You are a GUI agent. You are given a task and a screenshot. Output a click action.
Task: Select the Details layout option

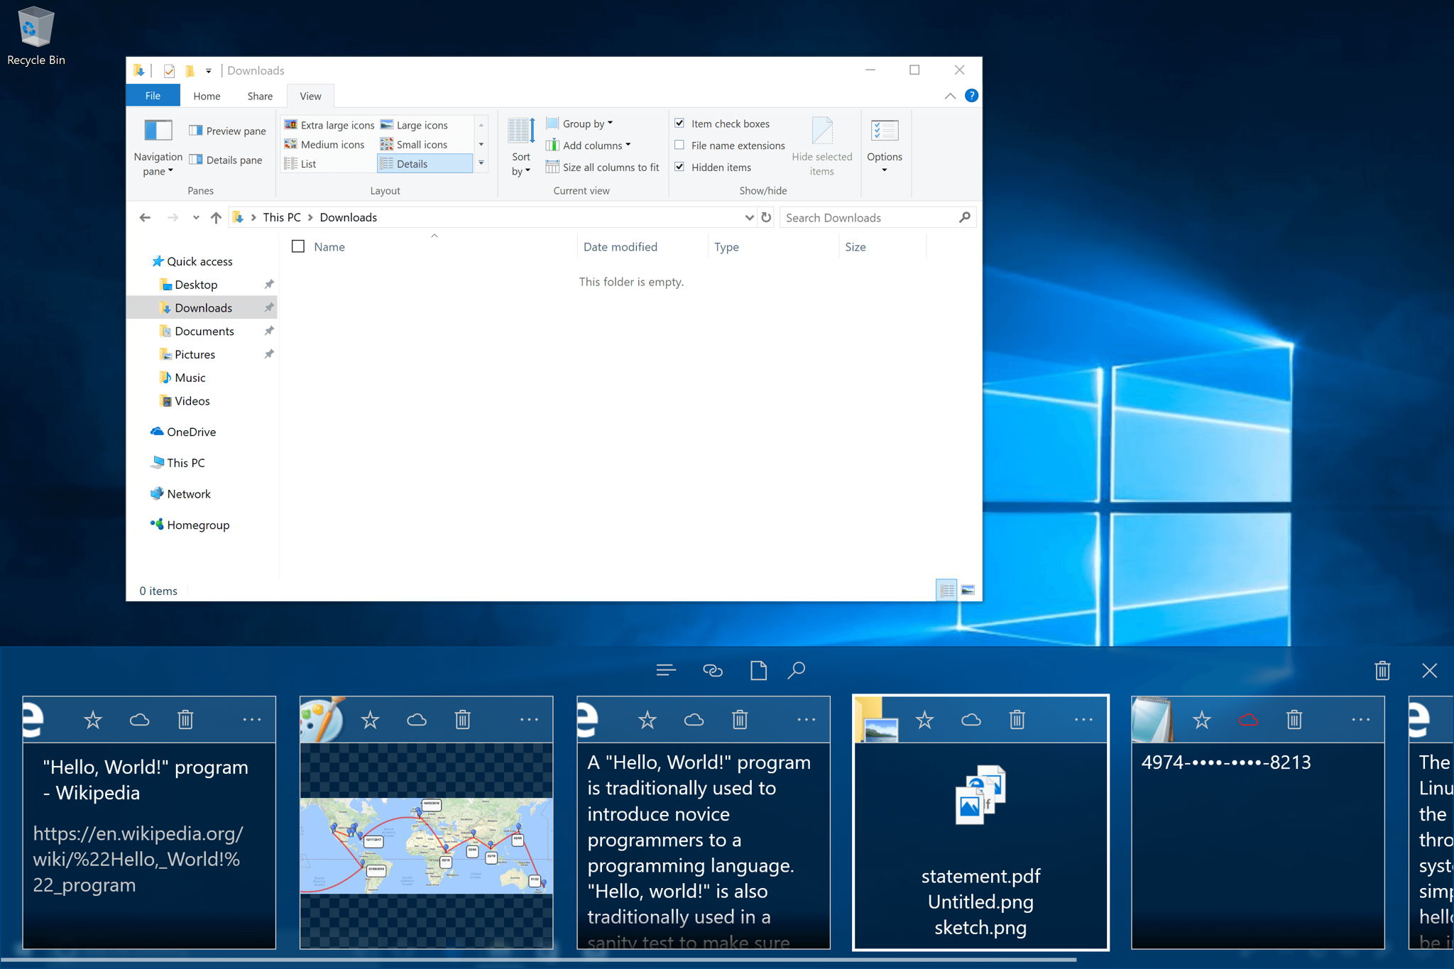click(x=425, y=163)
